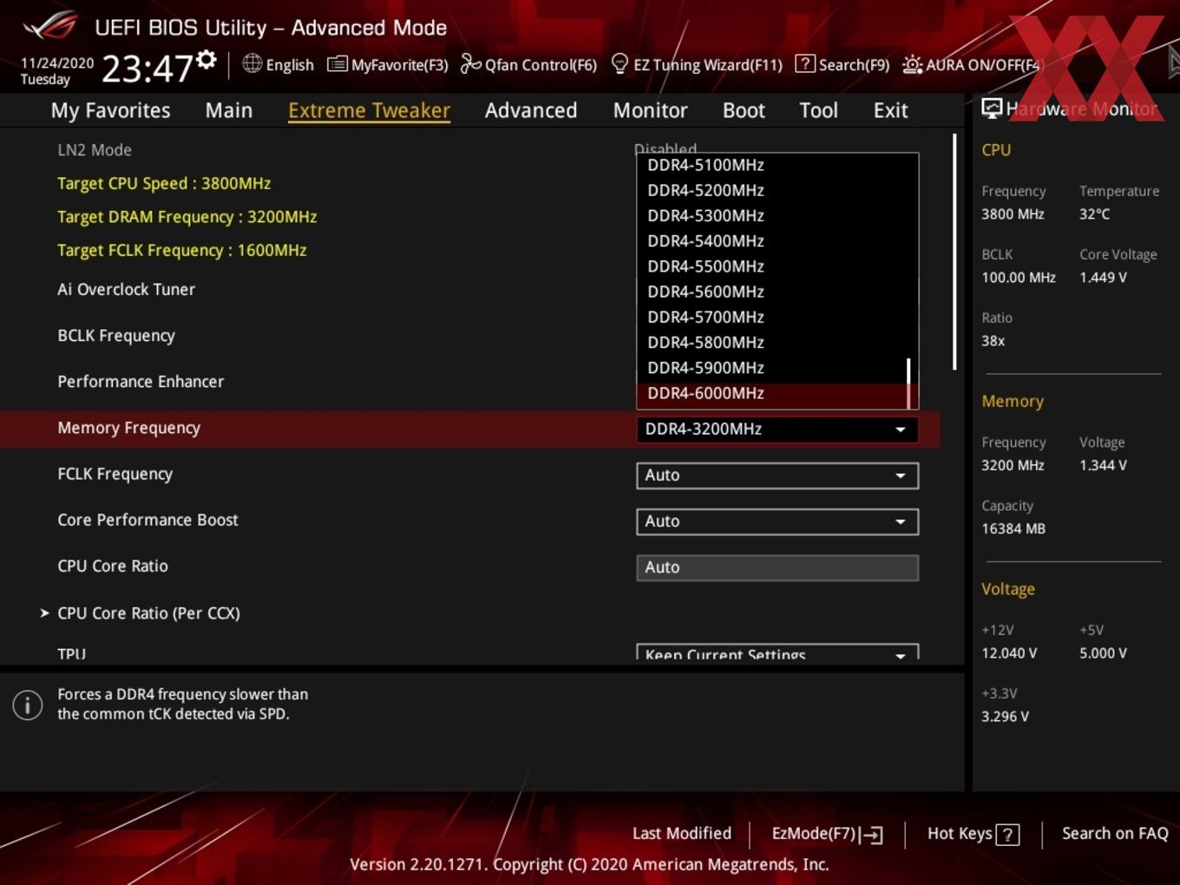Open the My Favorites tab
This screenshot has height=885, width=1180.
[x=110, y=110]
